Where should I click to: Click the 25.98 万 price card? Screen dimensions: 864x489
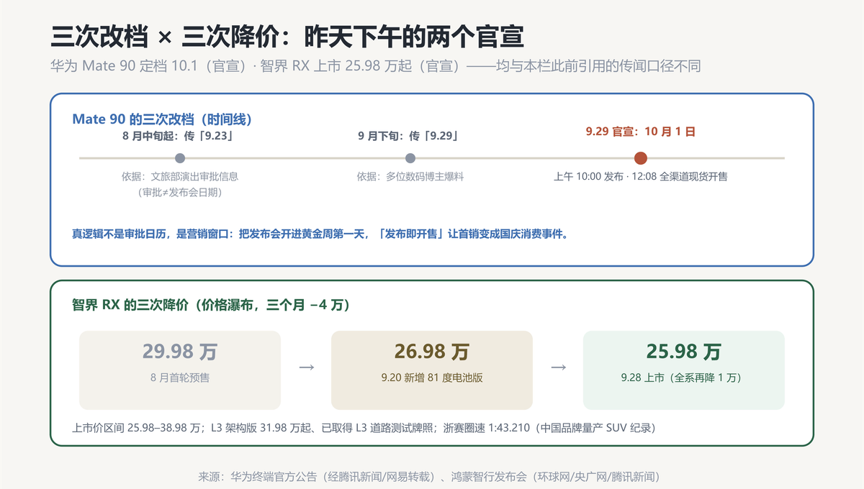coord(684,370)
